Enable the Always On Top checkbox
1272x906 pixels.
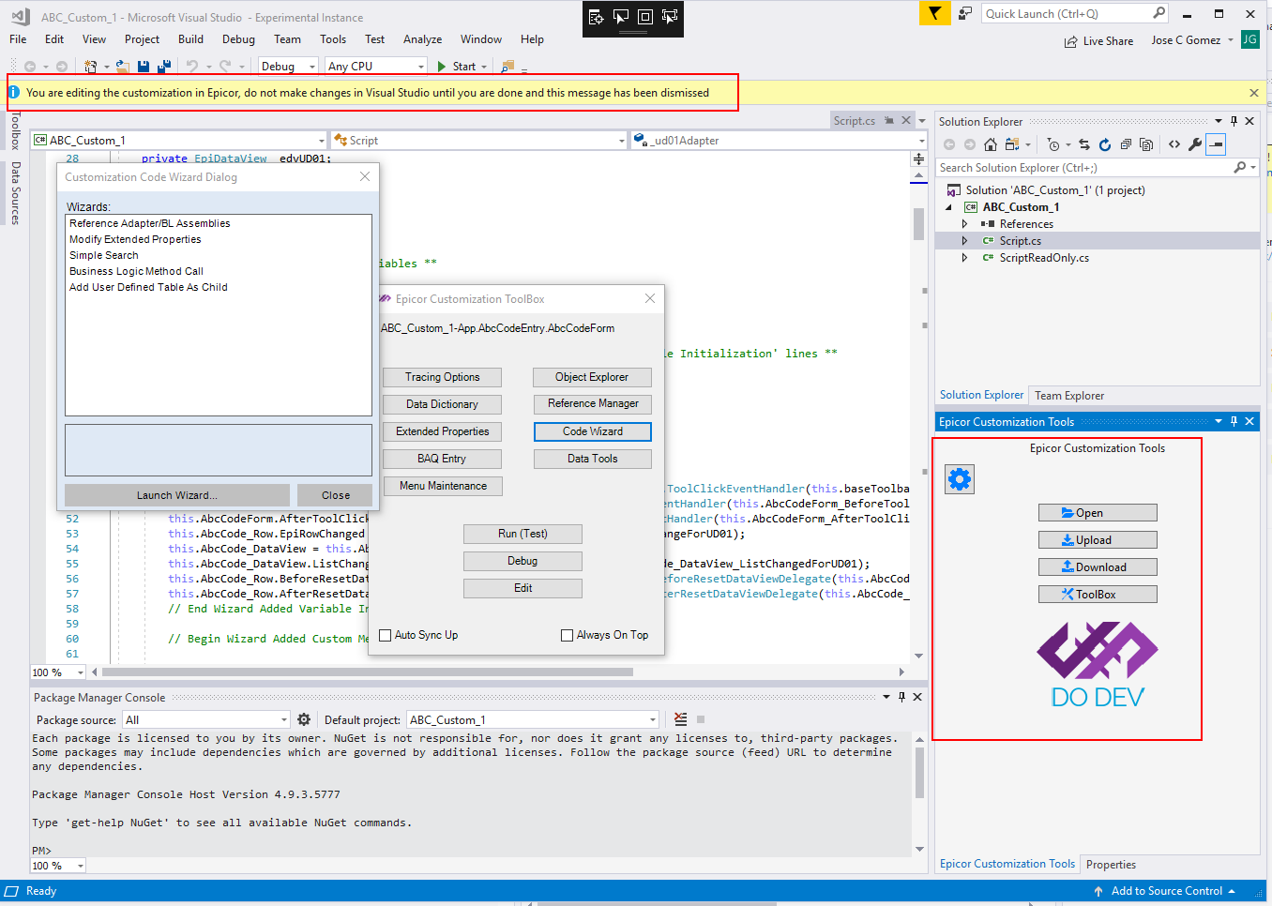(x=567, y=635)
